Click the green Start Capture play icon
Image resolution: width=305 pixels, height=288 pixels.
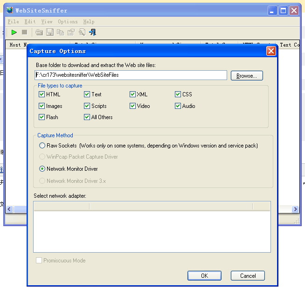point(14,32)
